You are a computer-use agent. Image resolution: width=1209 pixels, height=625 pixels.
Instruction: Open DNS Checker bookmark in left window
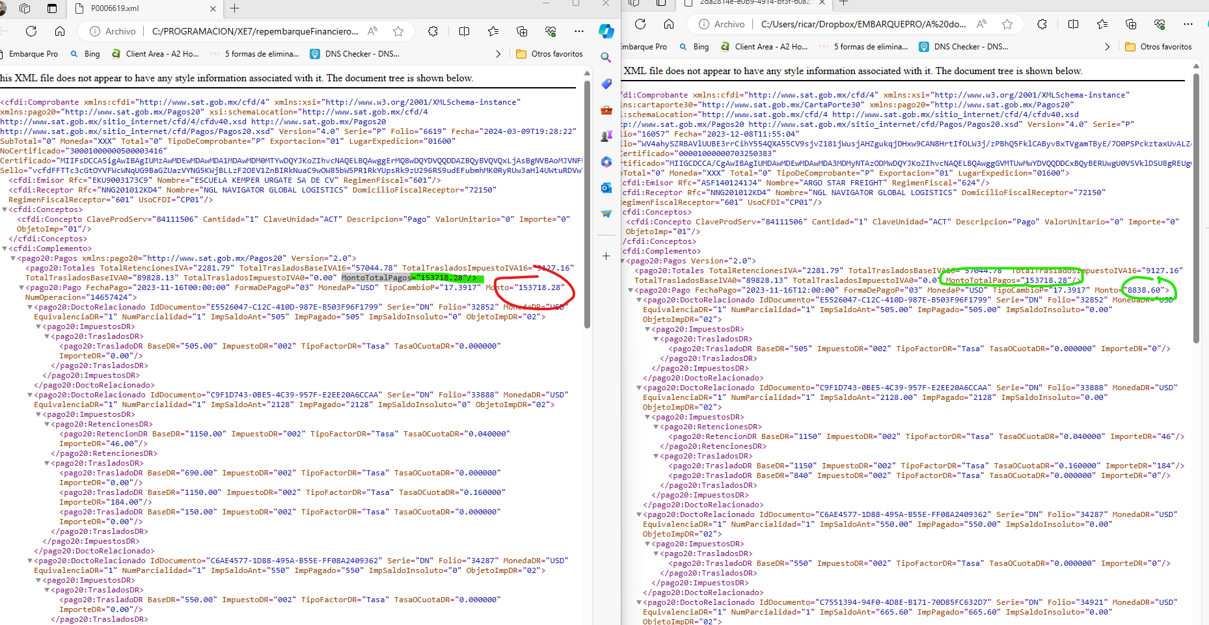tap(355, 54)
